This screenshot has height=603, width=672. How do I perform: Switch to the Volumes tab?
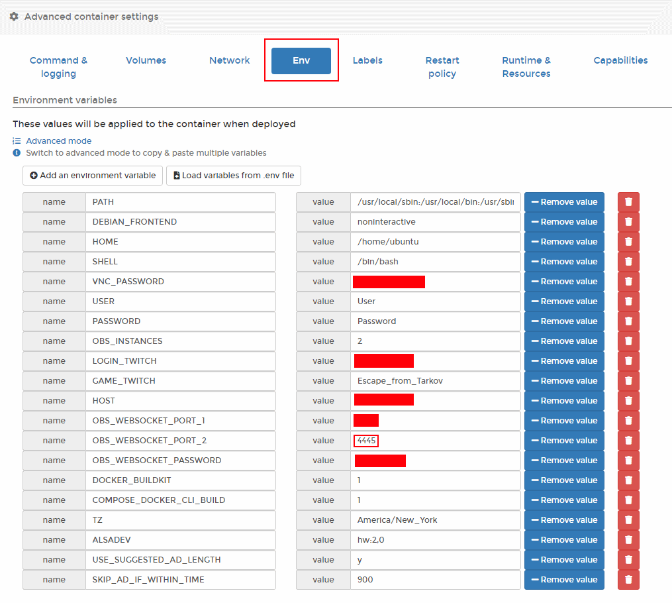(146, 60)
